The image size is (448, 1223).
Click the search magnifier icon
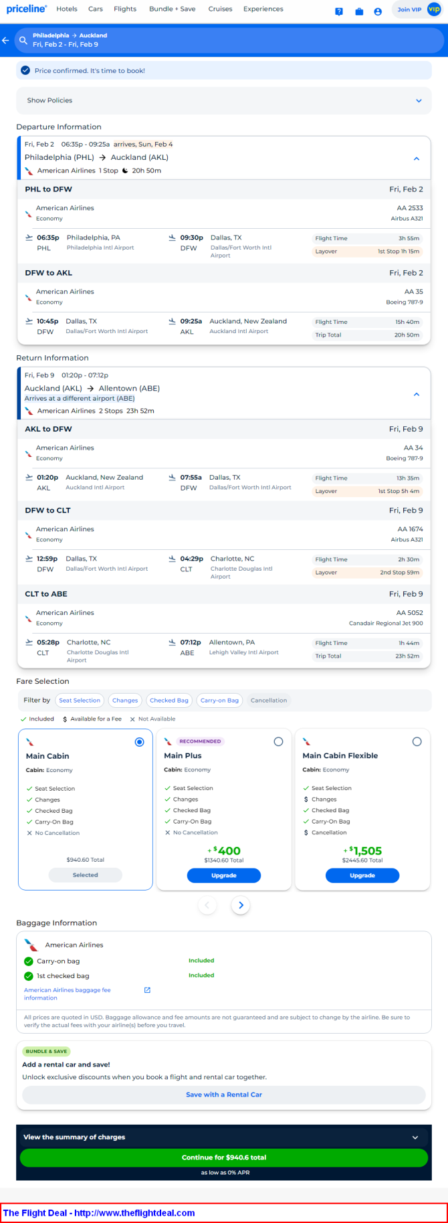pos(23,40)
